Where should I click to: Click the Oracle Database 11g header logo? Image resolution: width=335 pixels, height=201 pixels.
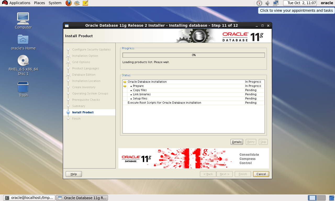click(x=243, y=36)
